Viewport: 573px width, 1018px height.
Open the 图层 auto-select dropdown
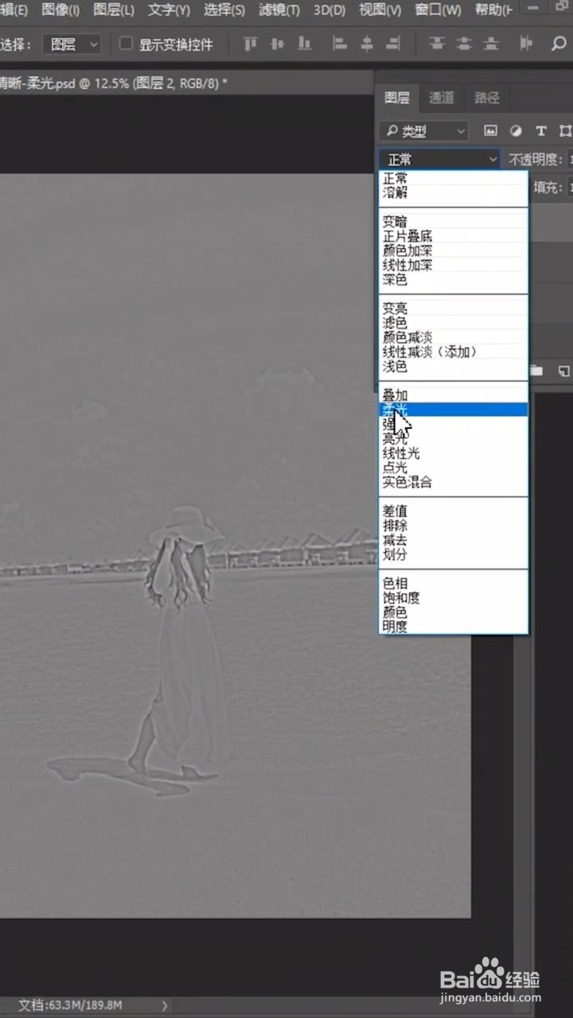(72, 45)
